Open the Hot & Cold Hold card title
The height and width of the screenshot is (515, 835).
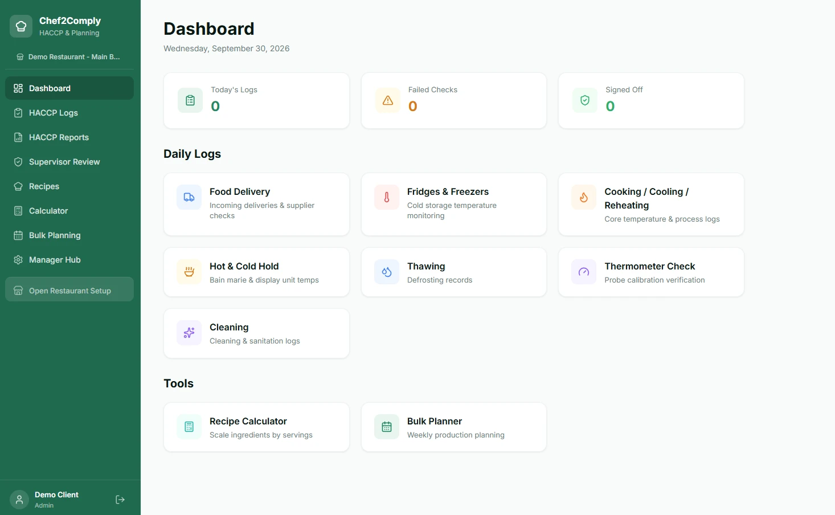[244, 266]
